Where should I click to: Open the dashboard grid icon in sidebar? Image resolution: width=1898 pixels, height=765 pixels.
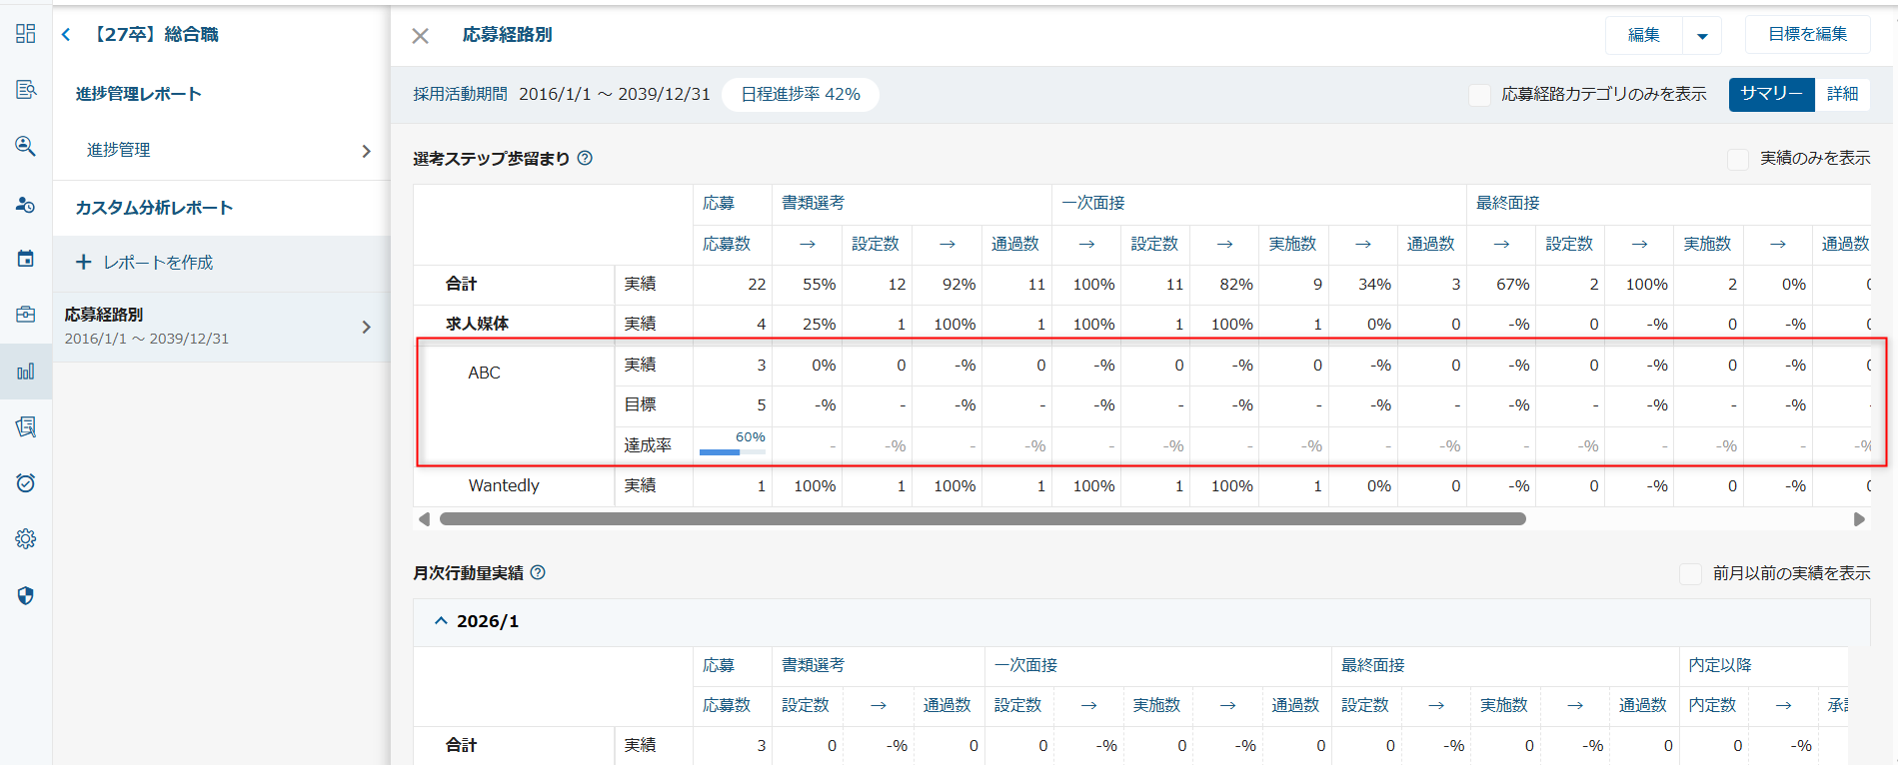[x=26, y=34]
